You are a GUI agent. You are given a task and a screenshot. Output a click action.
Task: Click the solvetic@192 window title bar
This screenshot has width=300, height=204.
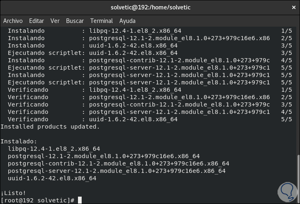click(x=151, y=7)
